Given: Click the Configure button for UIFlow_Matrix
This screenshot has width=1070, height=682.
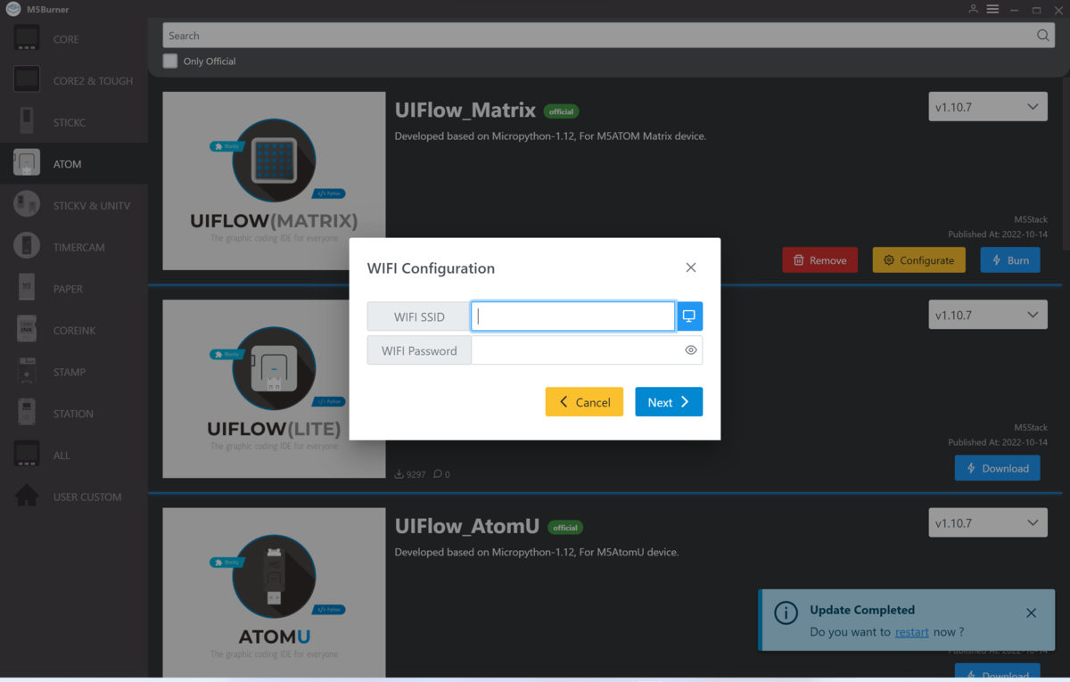Looking at the screenshot, I should coord(918,260).
